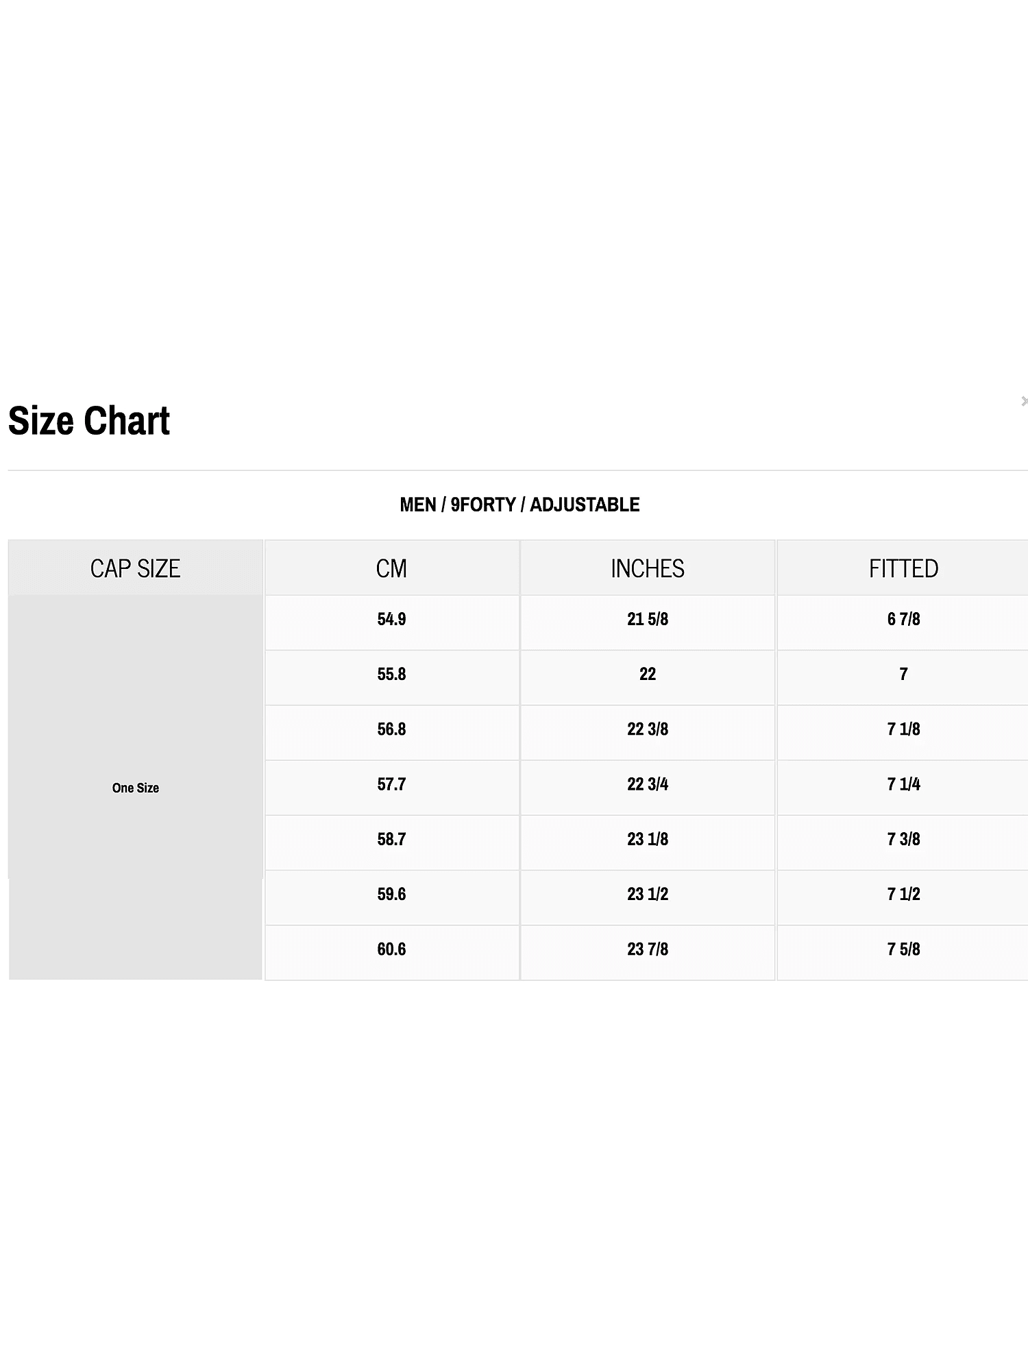Click the Size Chart heading
Viewport: 1028px width, 1371px height.
pos(89,421)
